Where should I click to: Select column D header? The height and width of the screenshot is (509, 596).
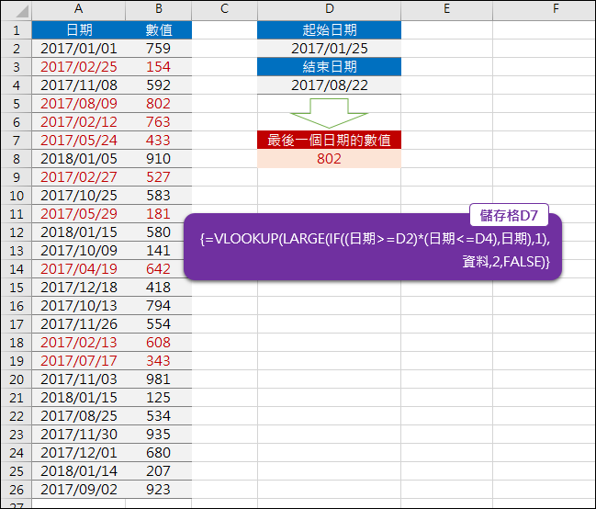click(329, 10)
